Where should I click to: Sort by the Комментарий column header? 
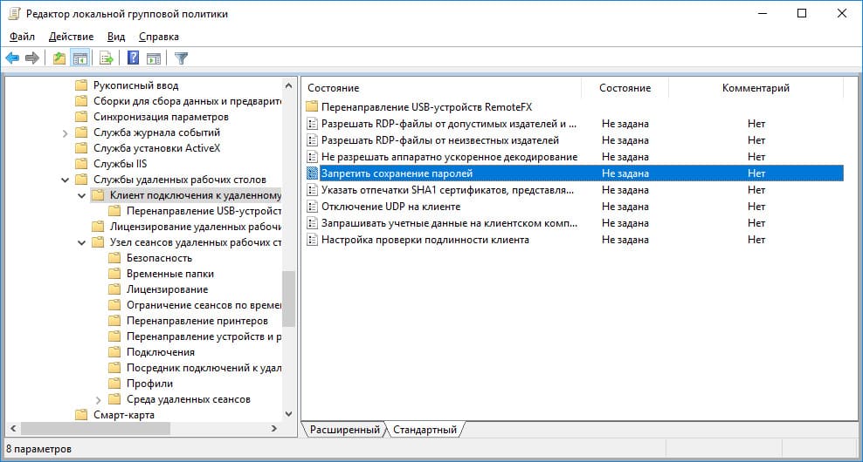(x=756, y=88)
